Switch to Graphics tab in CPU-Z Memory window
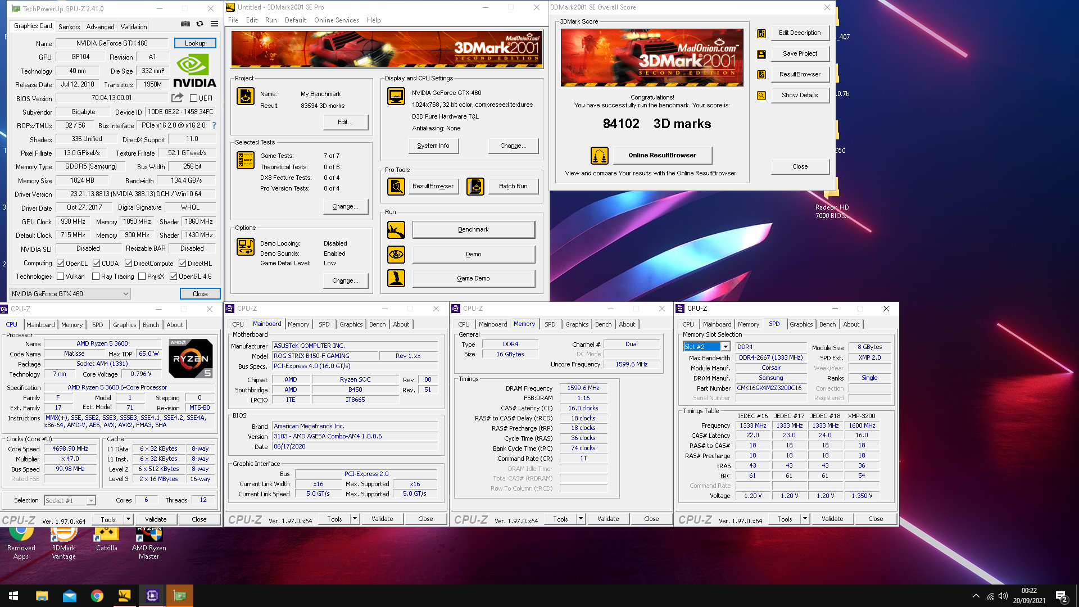1079x607 pixels. tap(577, 324)
